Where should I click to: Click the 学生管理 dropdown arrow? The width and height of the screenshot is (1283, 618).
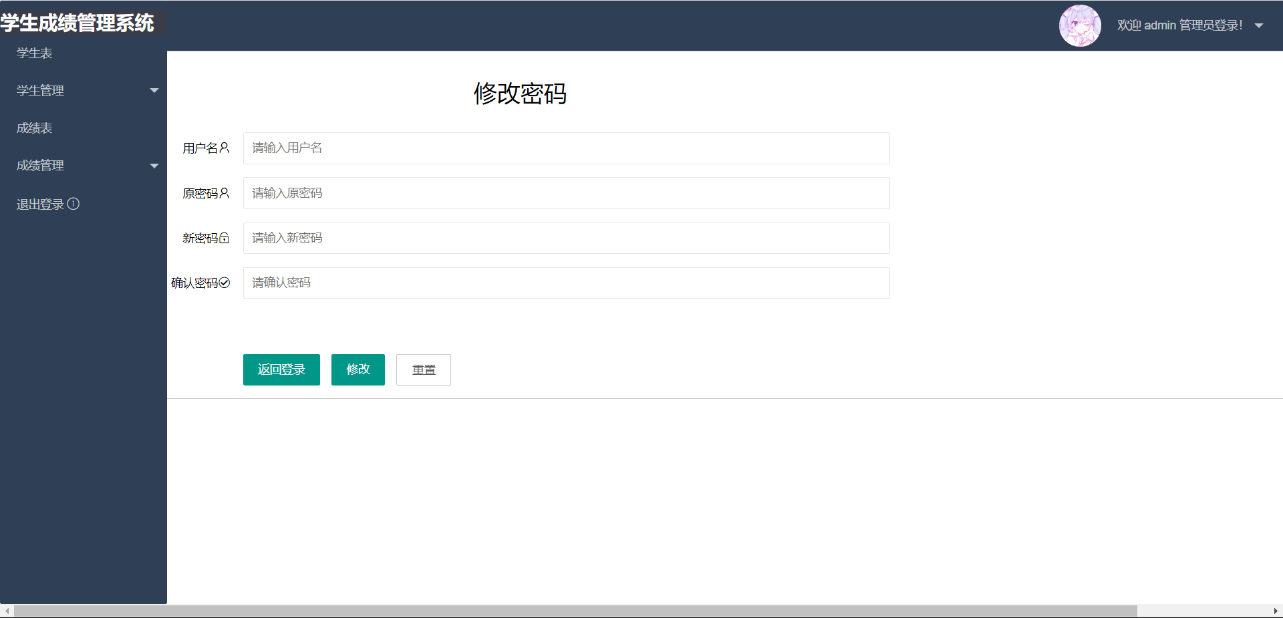point(154,91)
